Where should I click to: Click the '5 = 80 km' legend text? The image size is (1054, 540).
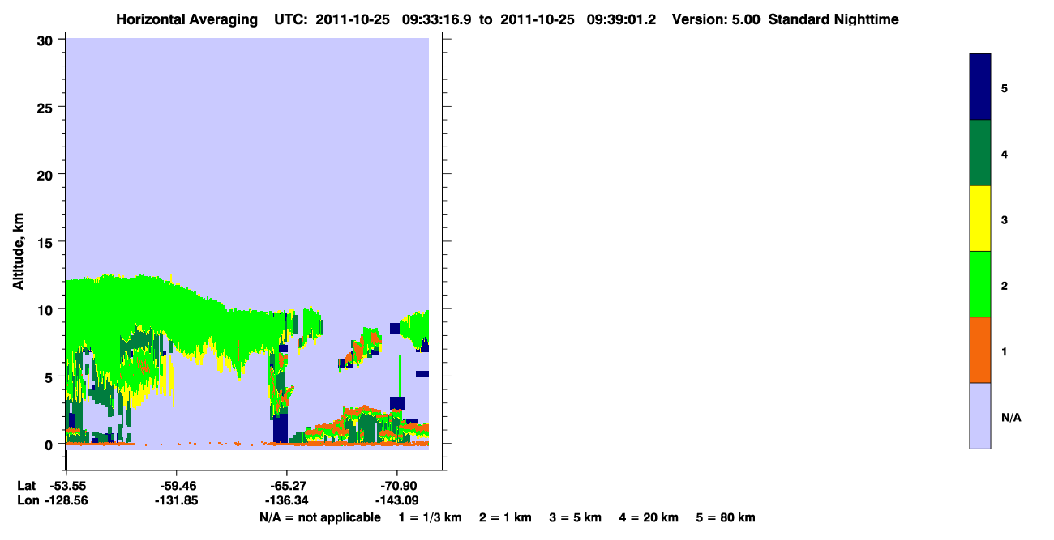(725, 517)
